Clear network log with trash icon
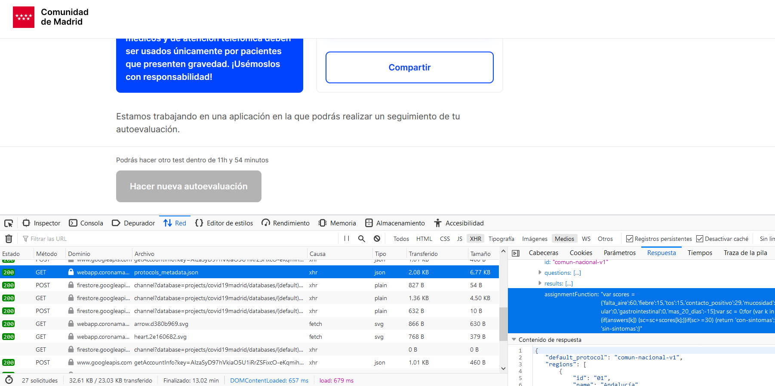The image size is (775, 386). pyautogui.click(x=9, y=239)
